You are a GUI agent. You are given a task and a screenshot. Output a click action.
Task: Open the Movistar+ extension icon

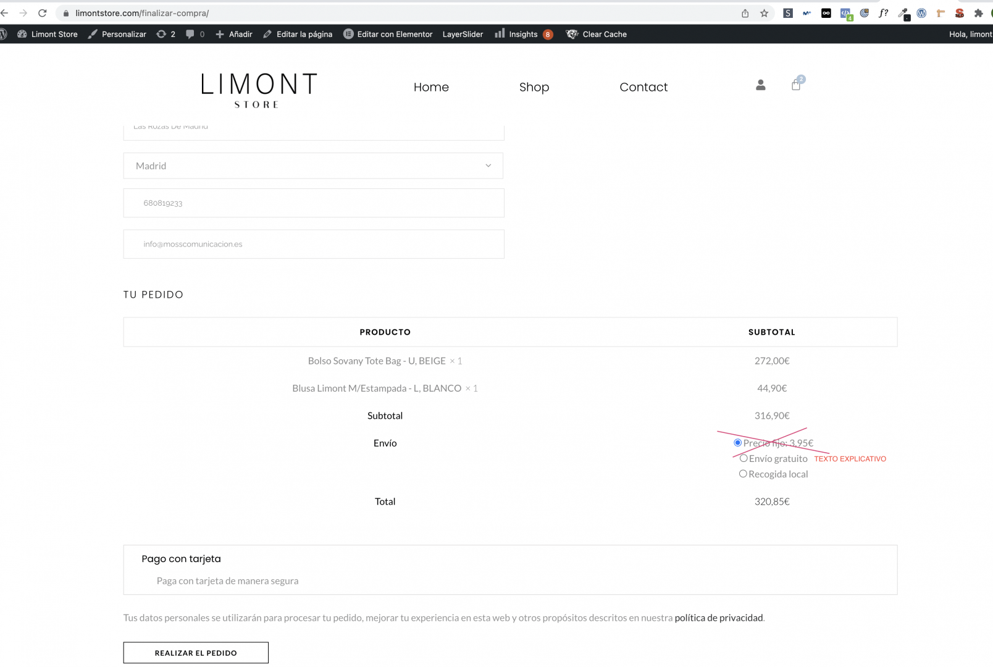click(x=807, y=13)
